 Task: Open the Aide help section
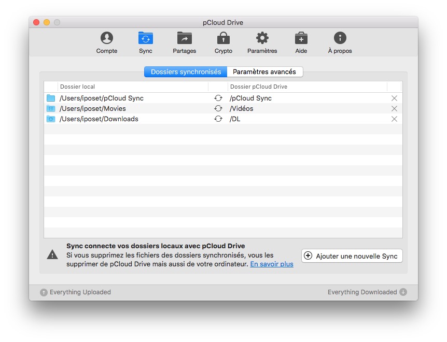[301, 42]
